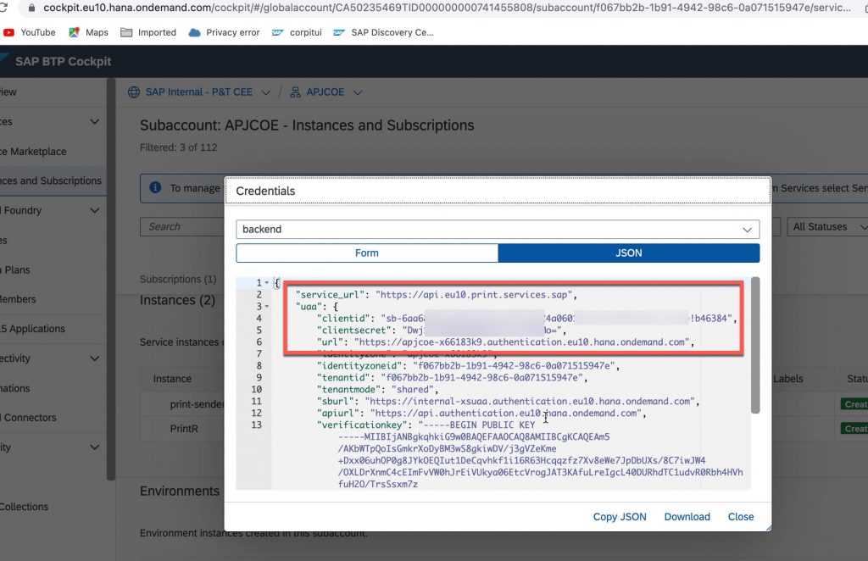Open Destinations in the sidebar
This screenshot has height=561, width=868.
tap(15, 388)
